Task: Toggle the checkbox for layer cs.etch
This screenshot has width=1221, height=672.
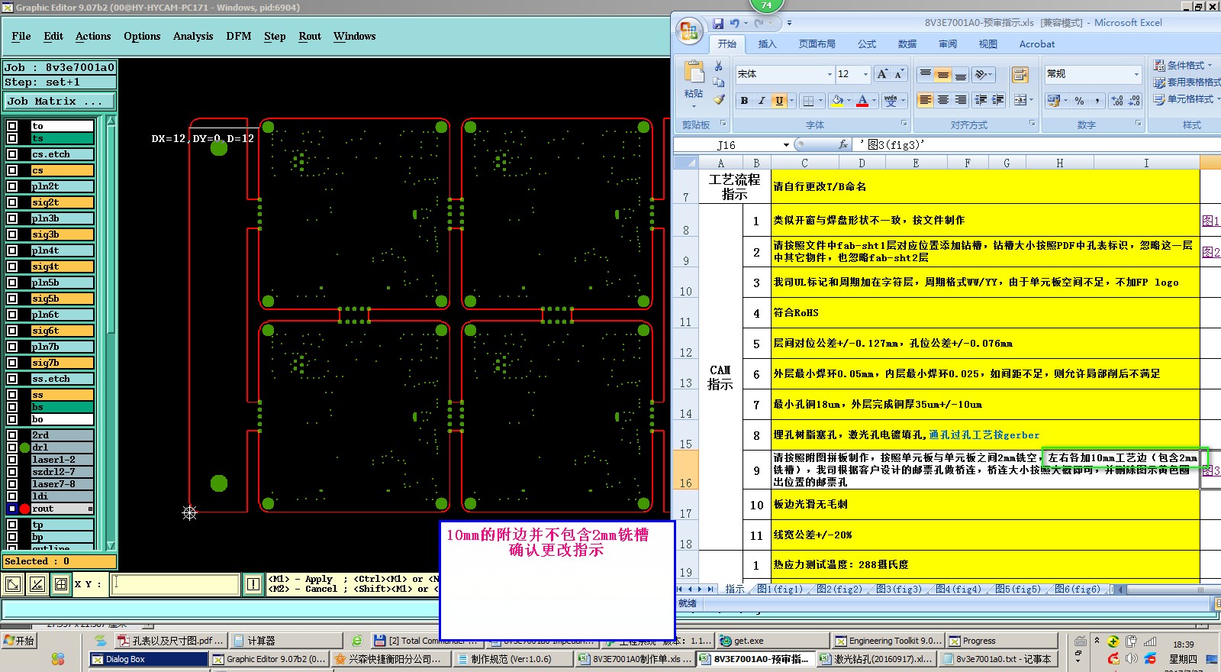Action: pos(12,154)
